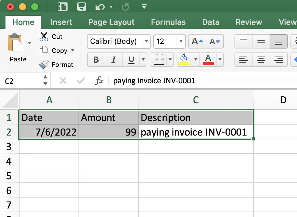Open the Undo history dropdown arrow
The image size is (297, 217).
111,7
